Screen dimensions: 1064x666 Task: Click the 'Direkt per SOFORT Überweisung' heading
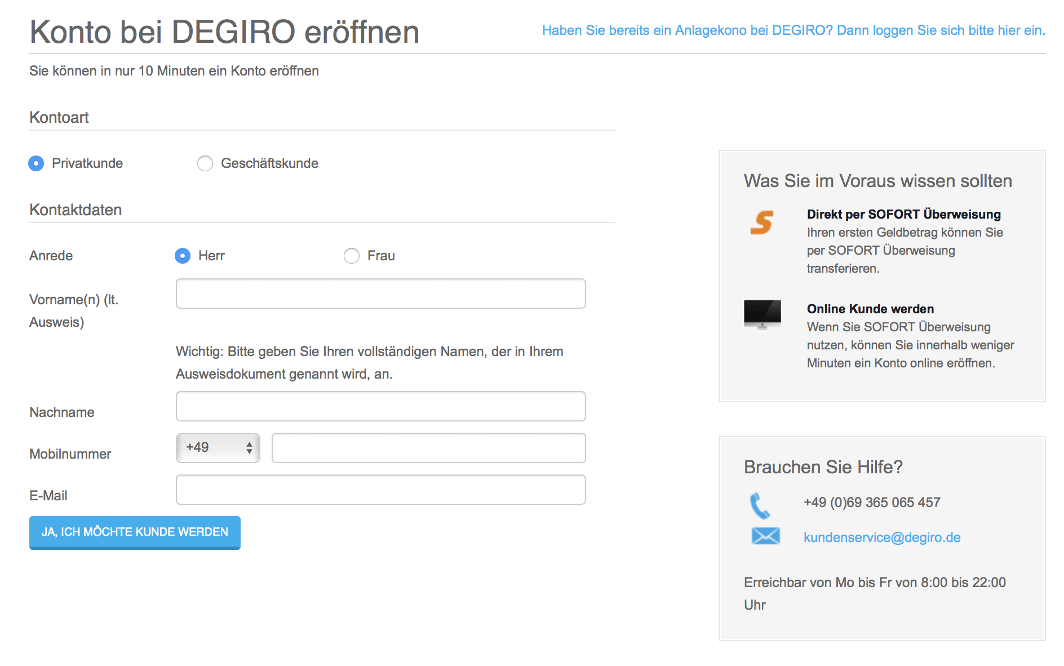click(903, 214)
